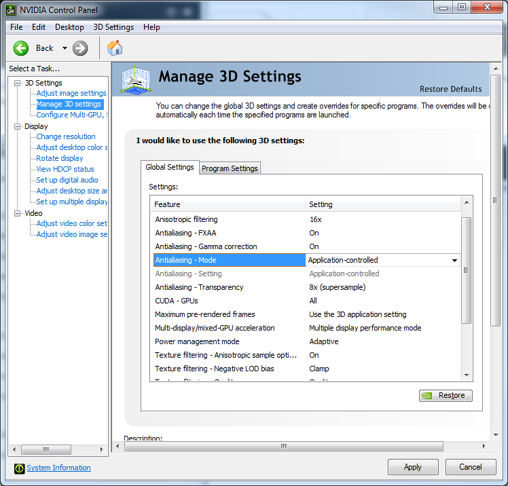This screenshot has width=508, height=486.
Task: Select the Anisotropic filtering row
Action: pos(306,219)
